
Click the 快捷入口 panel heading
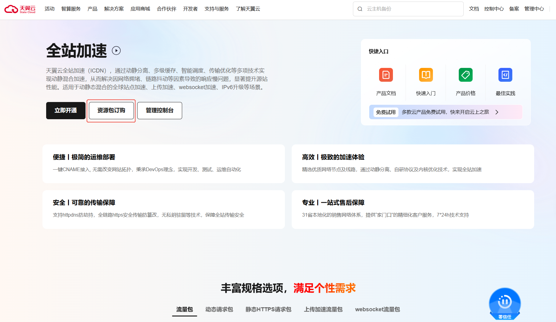(x=378, y=52)
